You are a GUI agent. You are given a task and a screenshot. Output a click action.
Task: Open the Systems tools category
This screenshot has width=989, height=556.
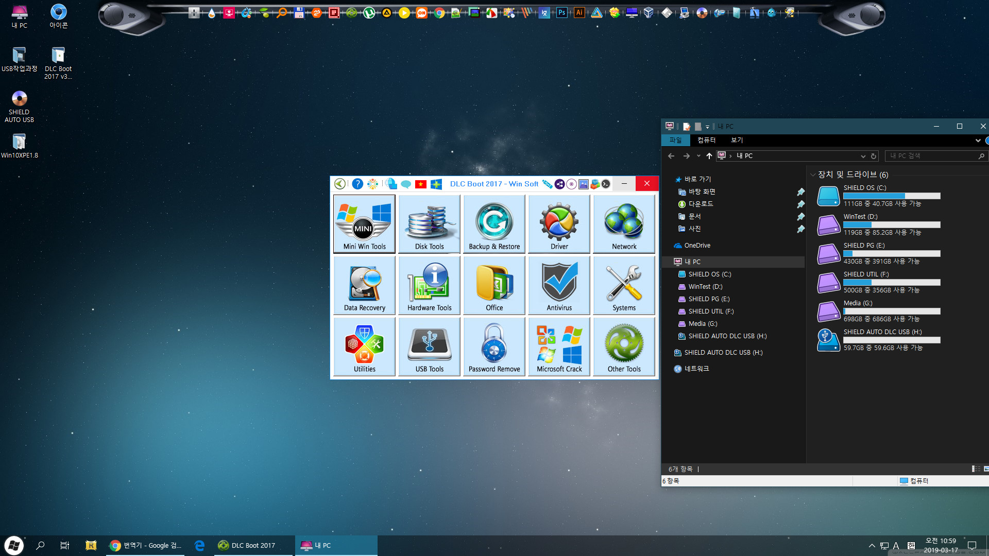pos(624,285)
